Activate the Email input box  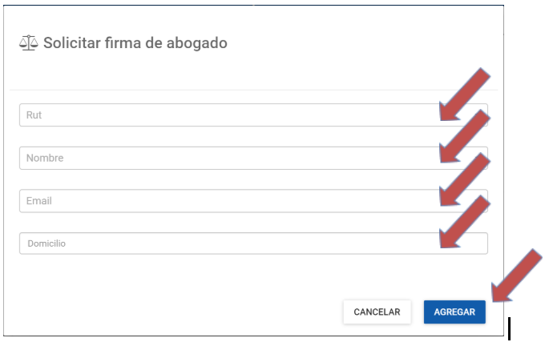224,201
